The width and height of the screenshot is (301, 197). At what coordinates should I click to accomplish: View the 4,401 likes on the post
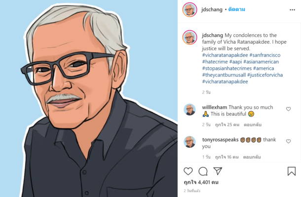coord(201,182)
